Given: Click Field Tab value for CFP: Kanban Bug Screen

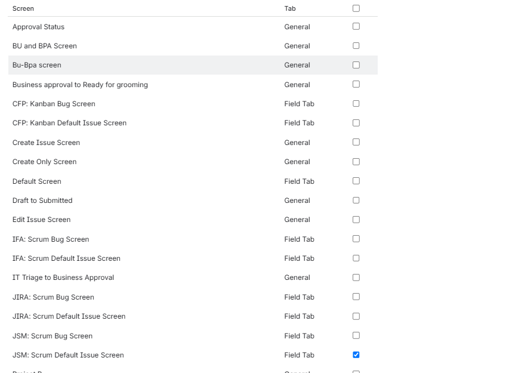Looking at the screenshot, I should (x=299, y=104).
